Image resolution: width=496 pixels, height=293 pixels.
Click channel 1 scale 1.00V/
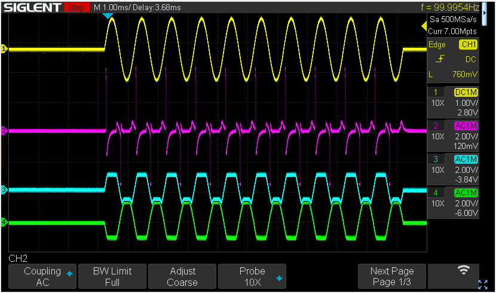pos(467,103)
